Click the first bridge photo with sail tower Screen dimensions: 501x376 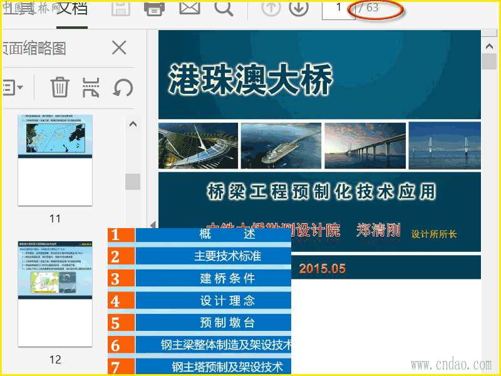(198, 146)
